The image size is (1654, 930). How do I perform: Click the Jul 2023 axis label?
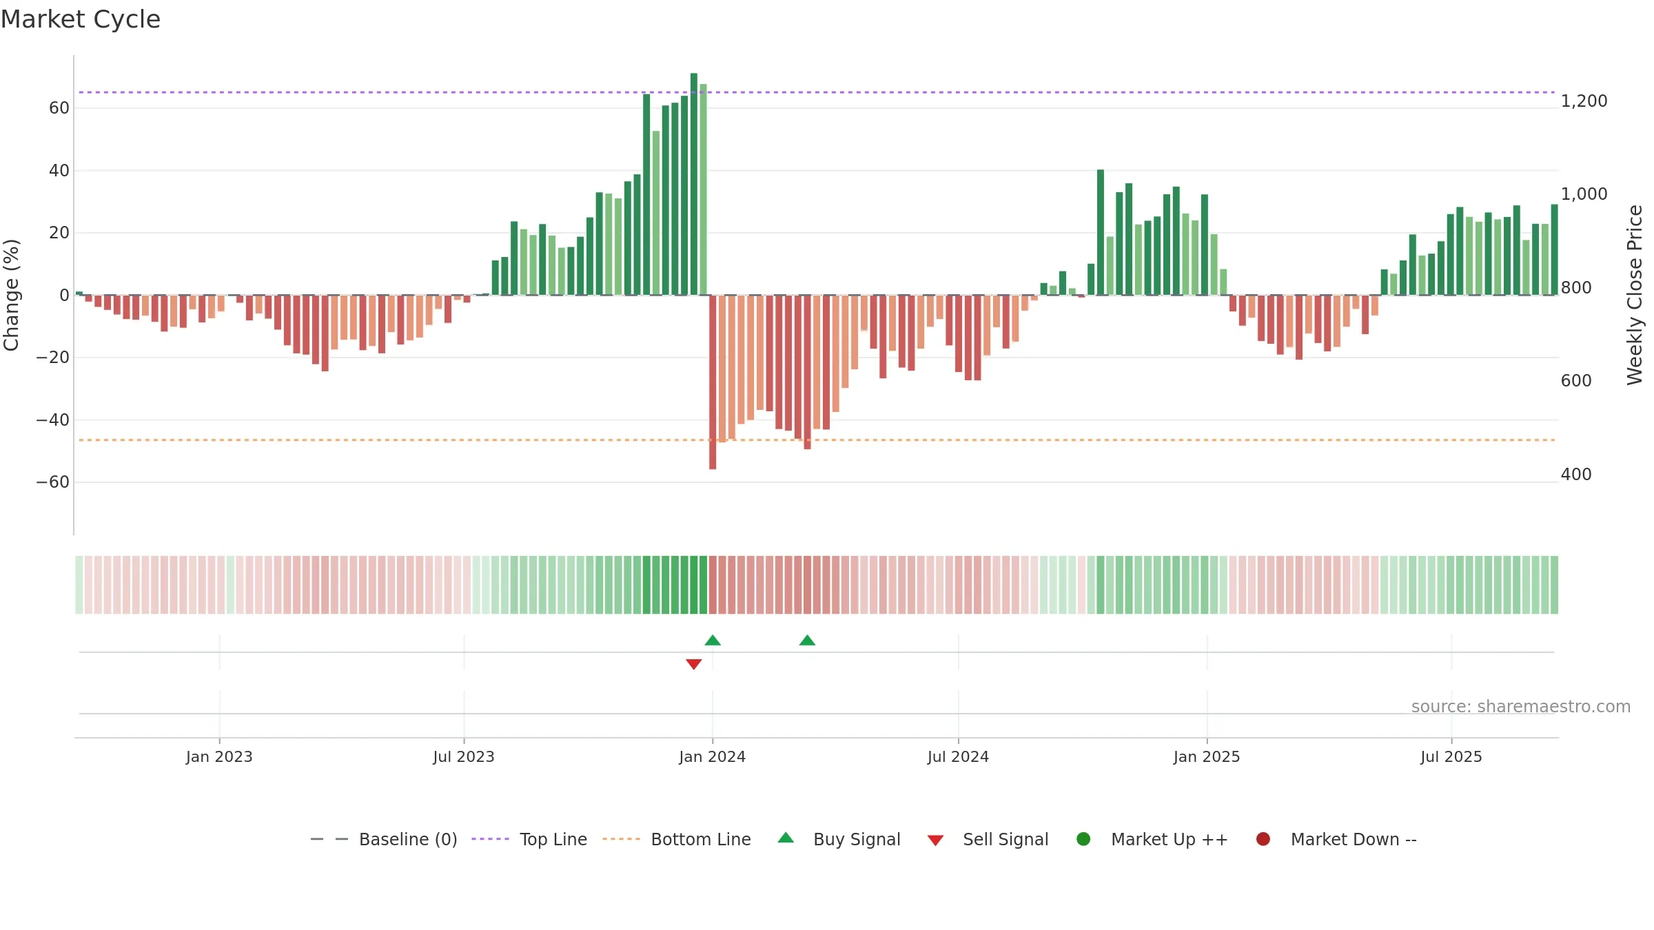coord(464,756)
